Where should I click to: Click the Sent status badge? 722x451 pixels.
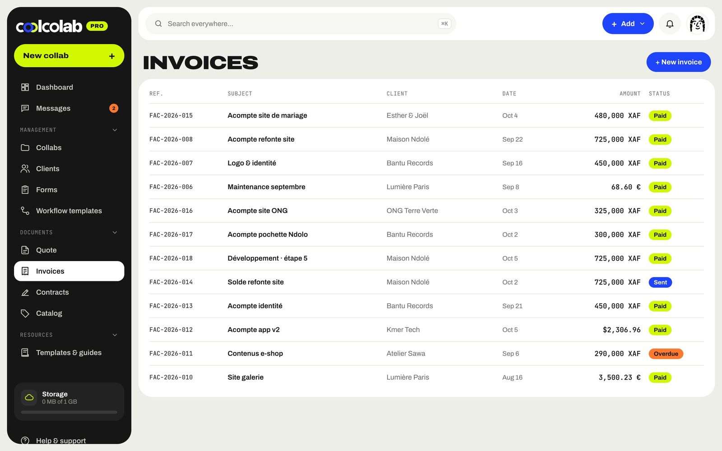(660, 282)
